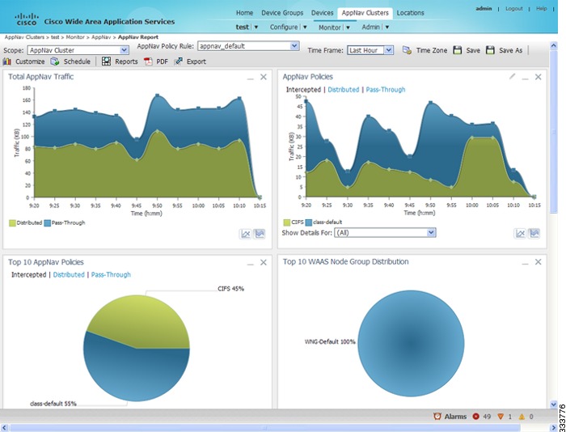Close the Top 10 WAAS Node Group panel
The height and width of the screenshot is (432, 566).
pyautogui.click(x=539, y=262)
